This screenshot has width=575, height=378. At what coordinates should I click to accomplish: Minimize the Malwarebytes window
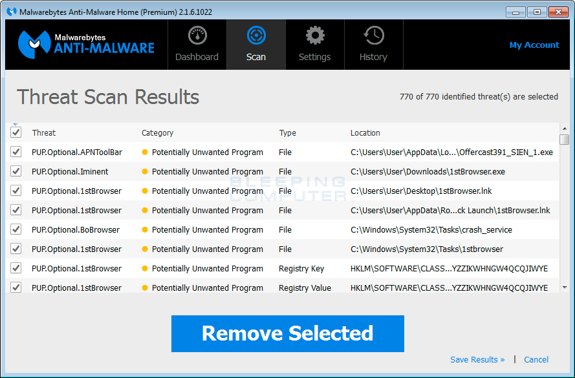click(515, 12)
